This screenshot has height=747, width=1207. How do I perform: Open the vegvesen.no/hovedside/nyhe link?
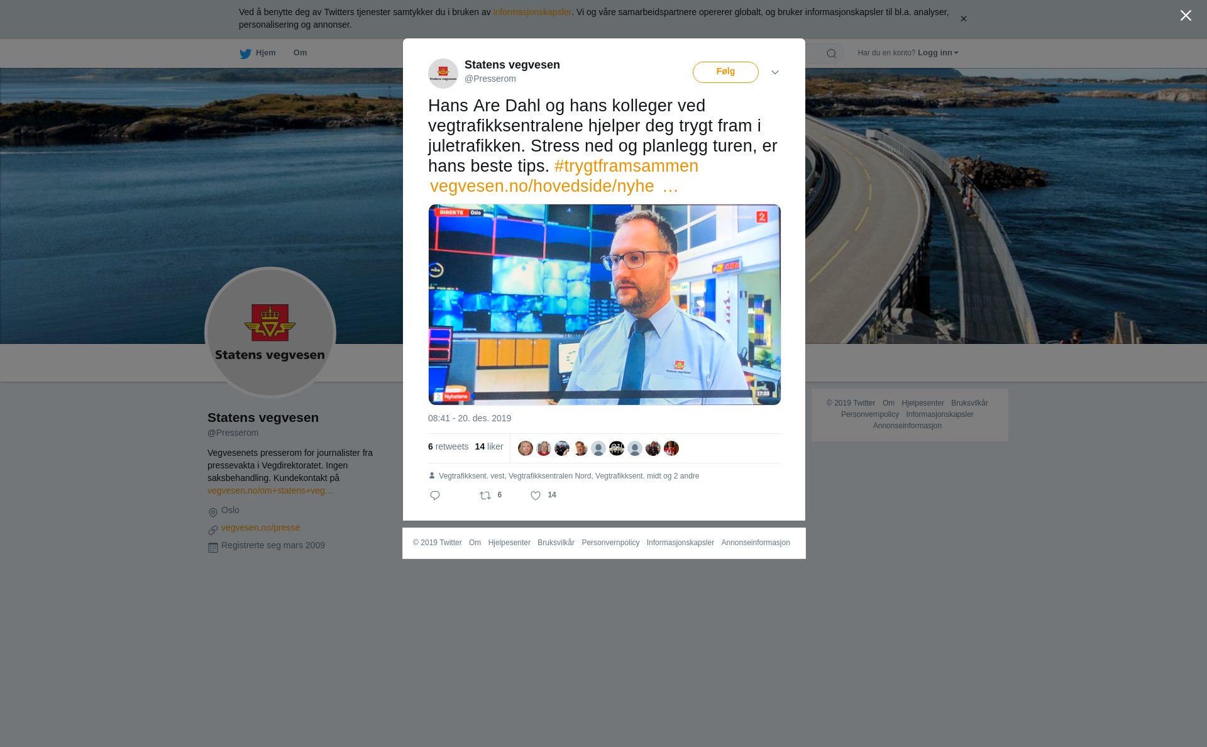click(x=554, y=186)
